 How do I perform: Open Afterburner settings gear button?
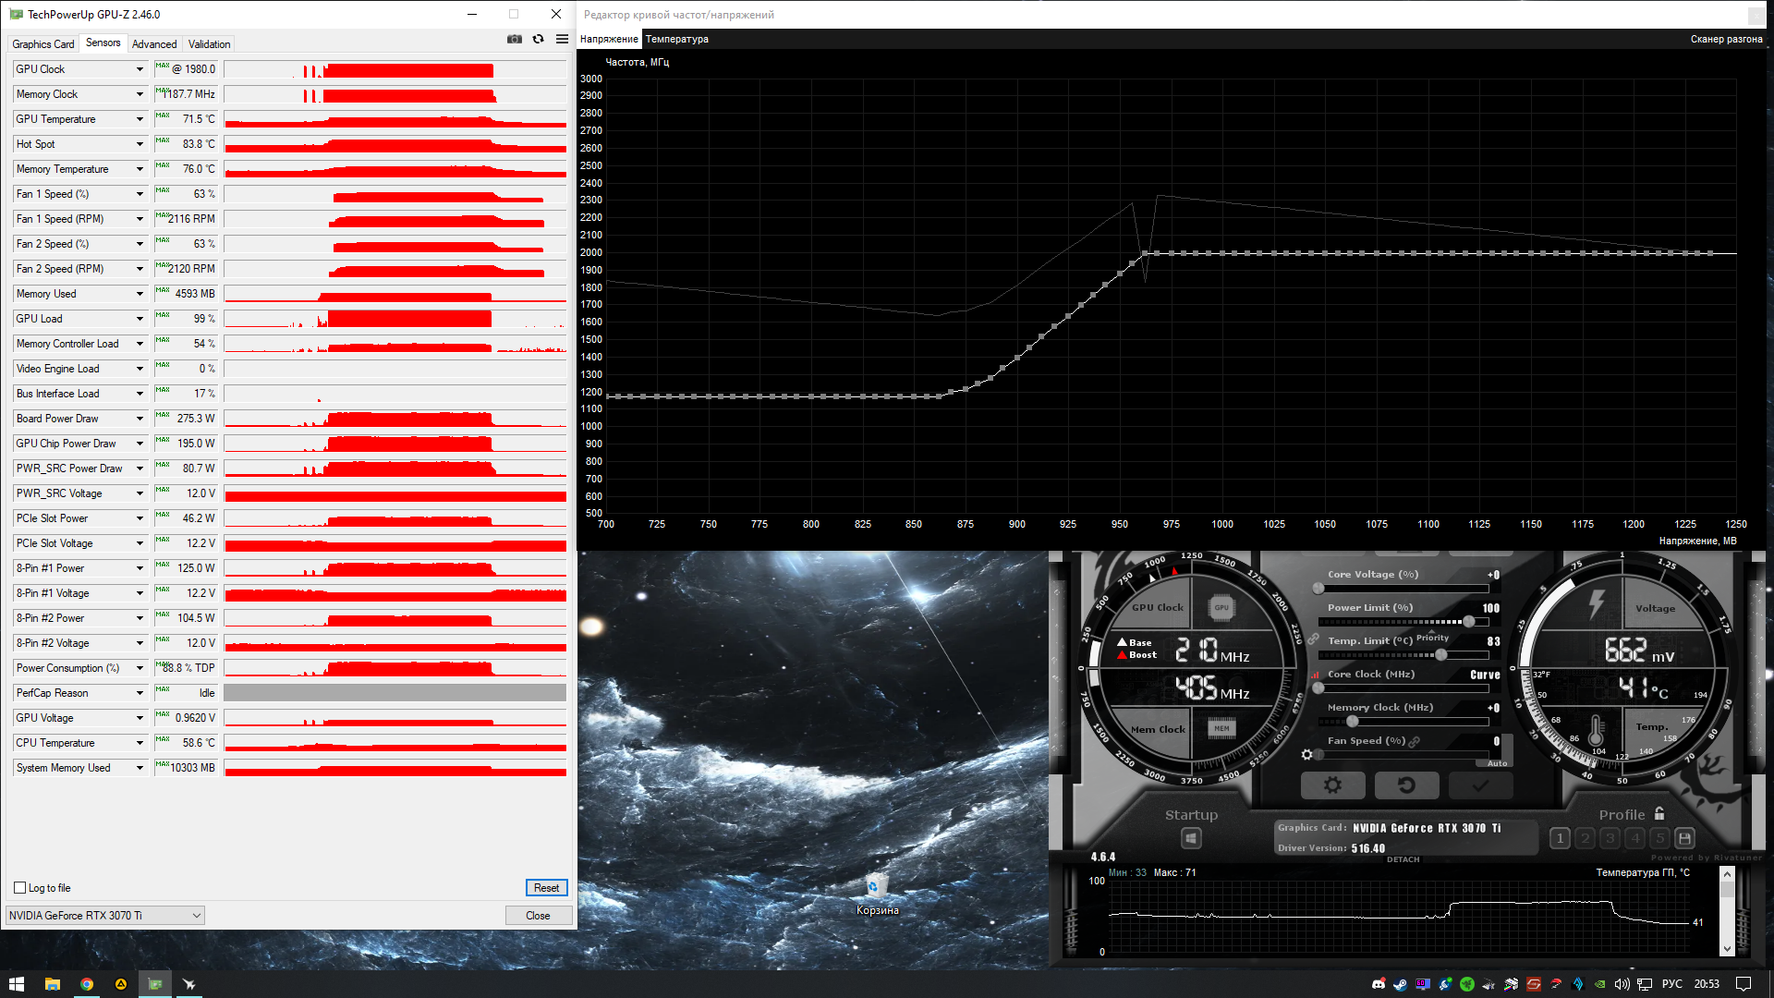tap(1332, 785)
